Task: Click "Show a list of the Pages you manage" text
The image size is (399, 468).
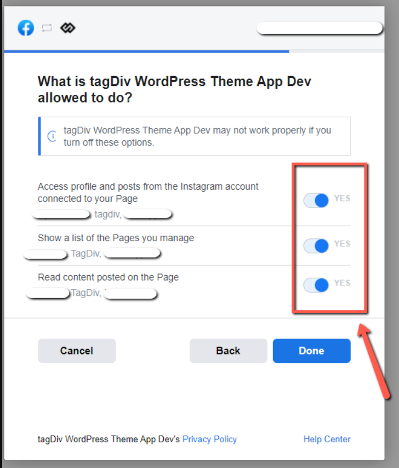Action: click(x=116, y=238)
